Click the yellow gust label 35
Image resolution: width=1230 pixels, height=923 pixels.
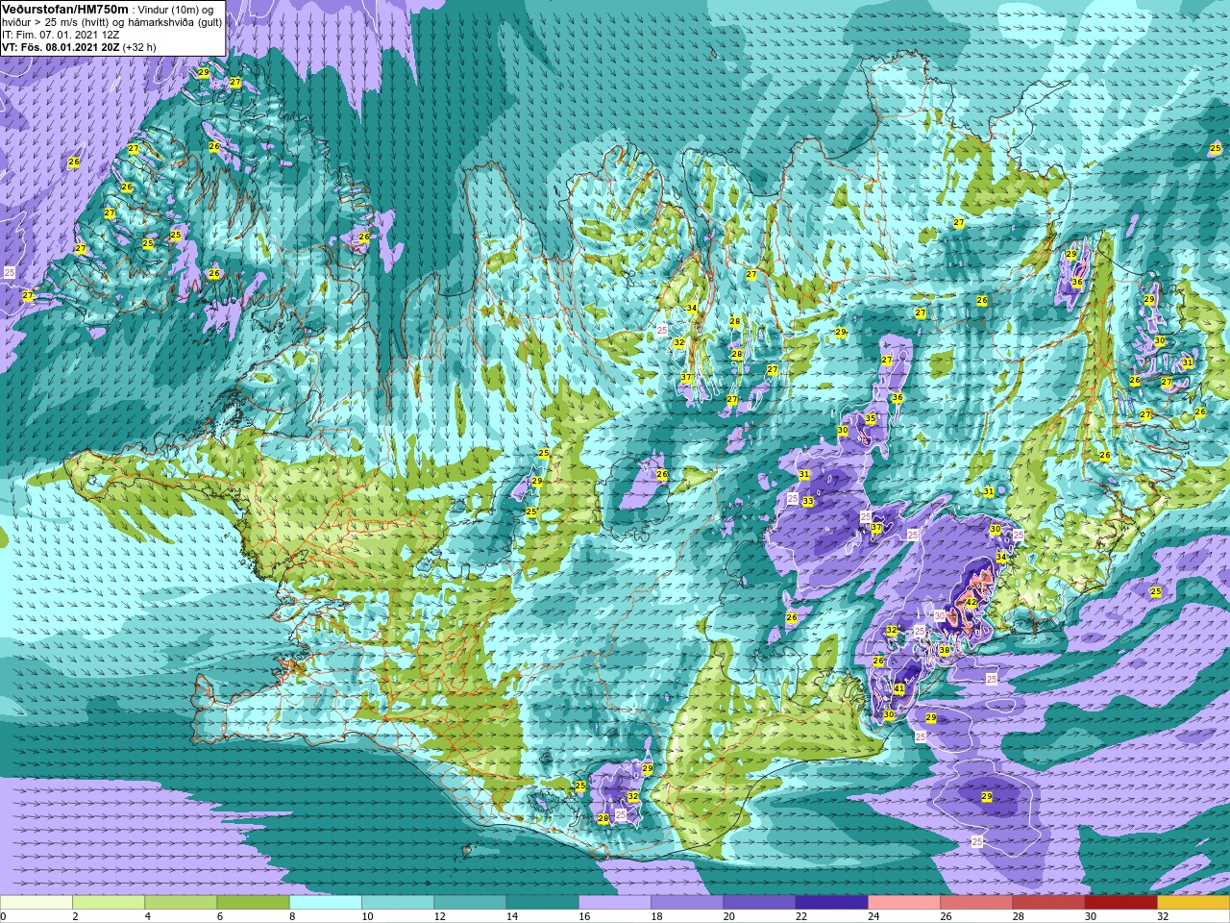871,419
